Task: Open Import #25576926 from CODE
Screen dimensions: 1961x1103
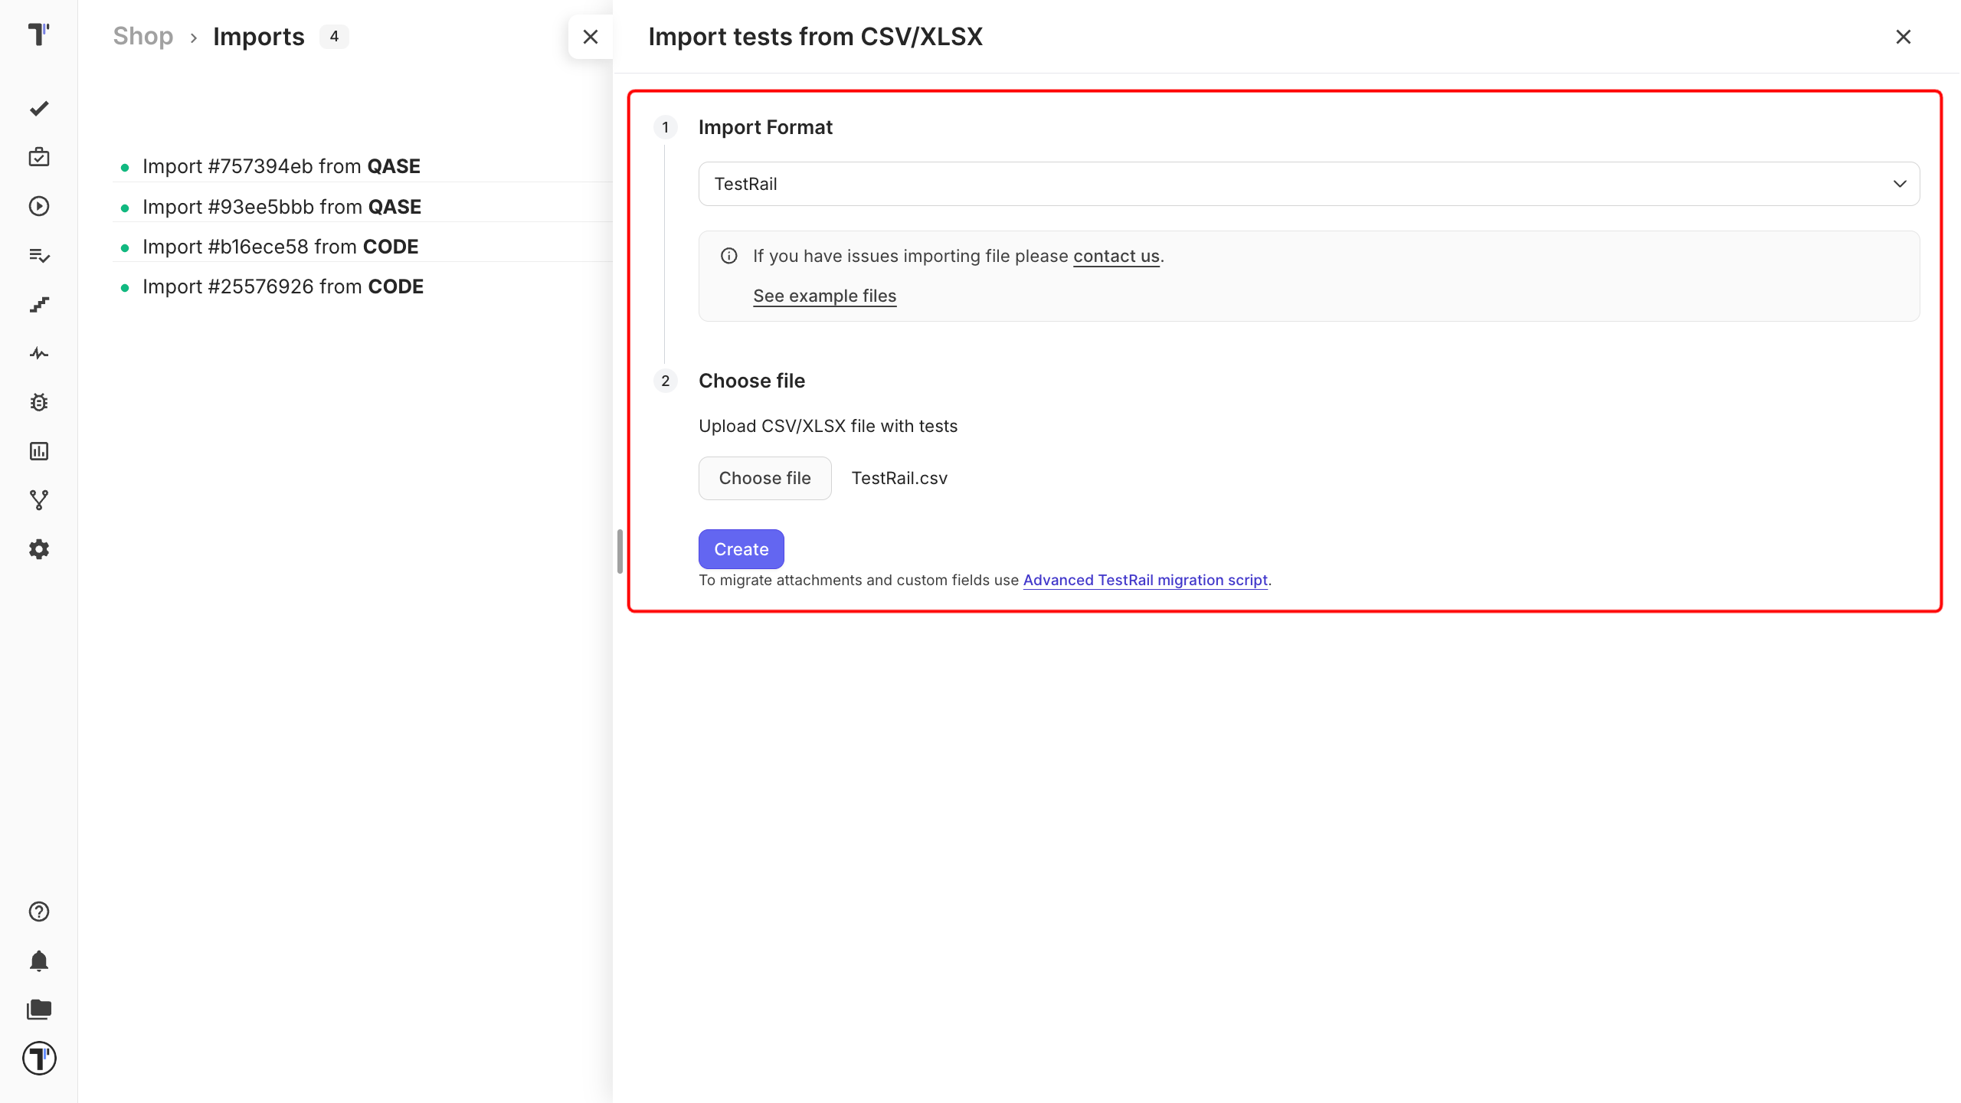Action: (283, 286)
